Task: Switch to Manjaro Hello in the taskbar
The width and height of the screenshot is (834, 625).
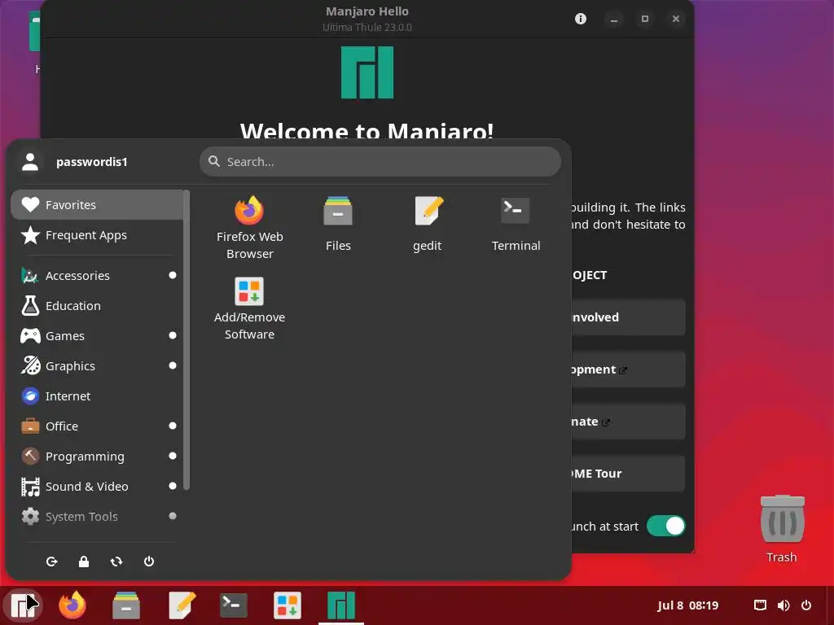Action: click(x=341, y=605)
